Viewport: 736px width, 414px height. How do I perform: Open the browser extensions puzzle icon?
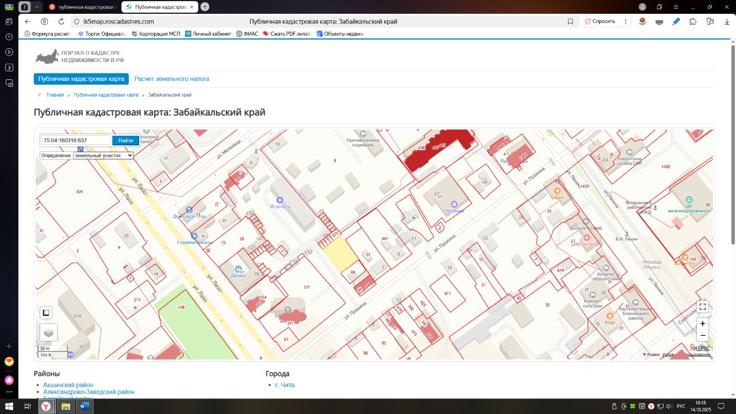tap(693, 21)
